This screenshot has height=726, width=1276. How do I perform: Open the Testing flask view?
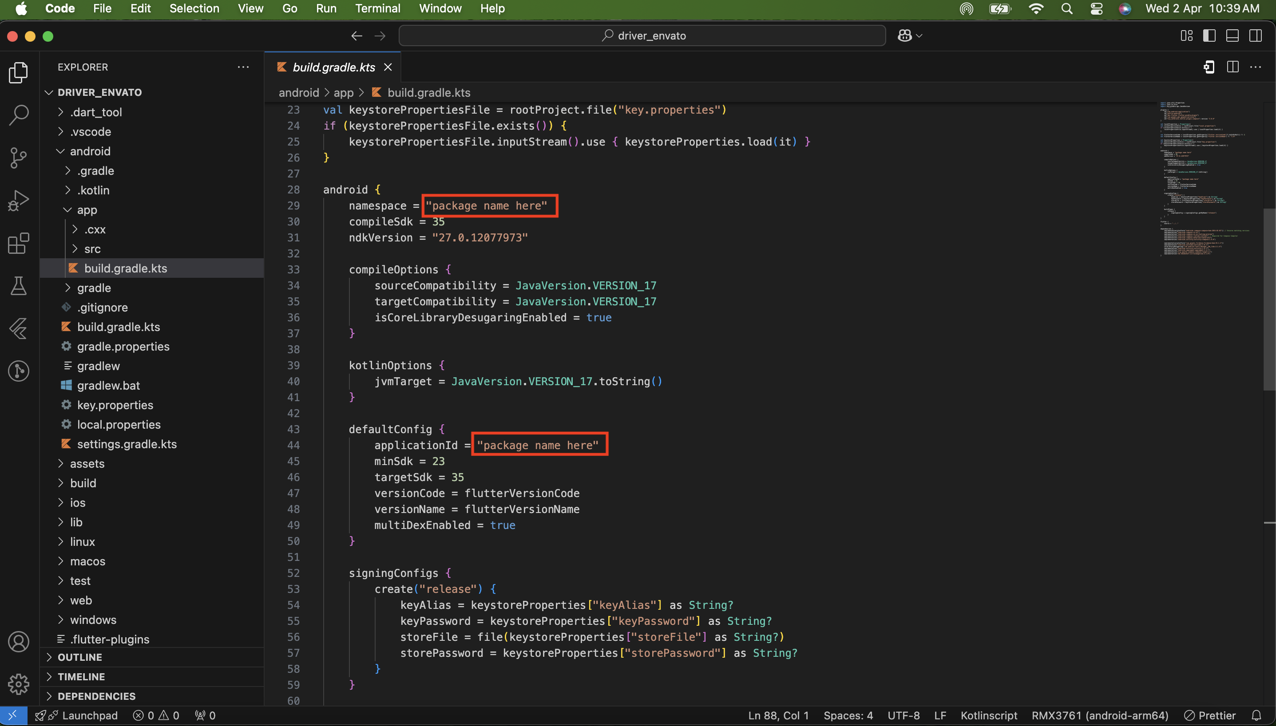[19, 286]
